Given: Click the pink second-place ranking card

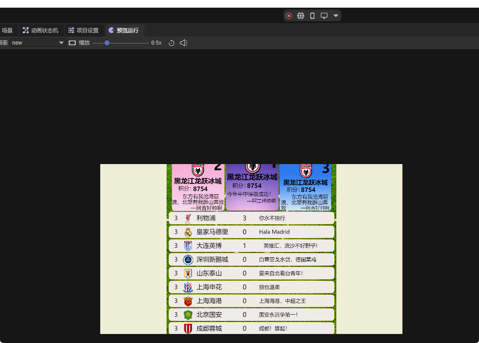Looking at the screenshot, I should (198, 187).
